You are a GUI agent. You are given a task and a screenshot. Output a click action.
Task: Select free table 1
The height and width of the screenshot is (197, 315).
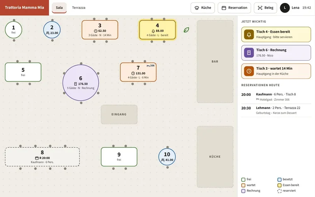click(13, 30)
